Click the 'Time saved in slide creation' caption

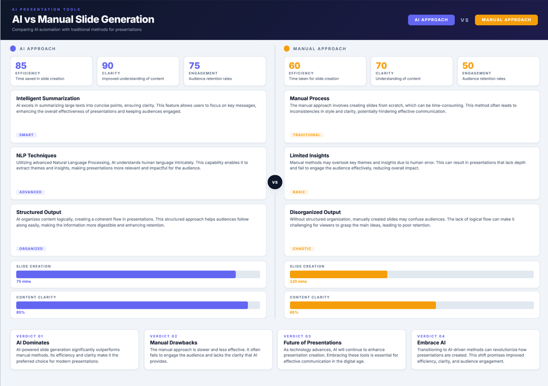click(40, 79)
